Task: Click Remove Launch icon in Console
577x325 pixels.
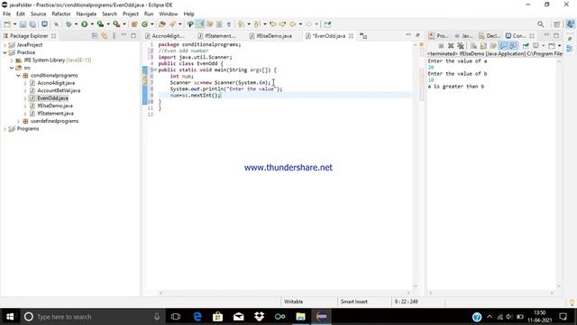Action: 451,46
